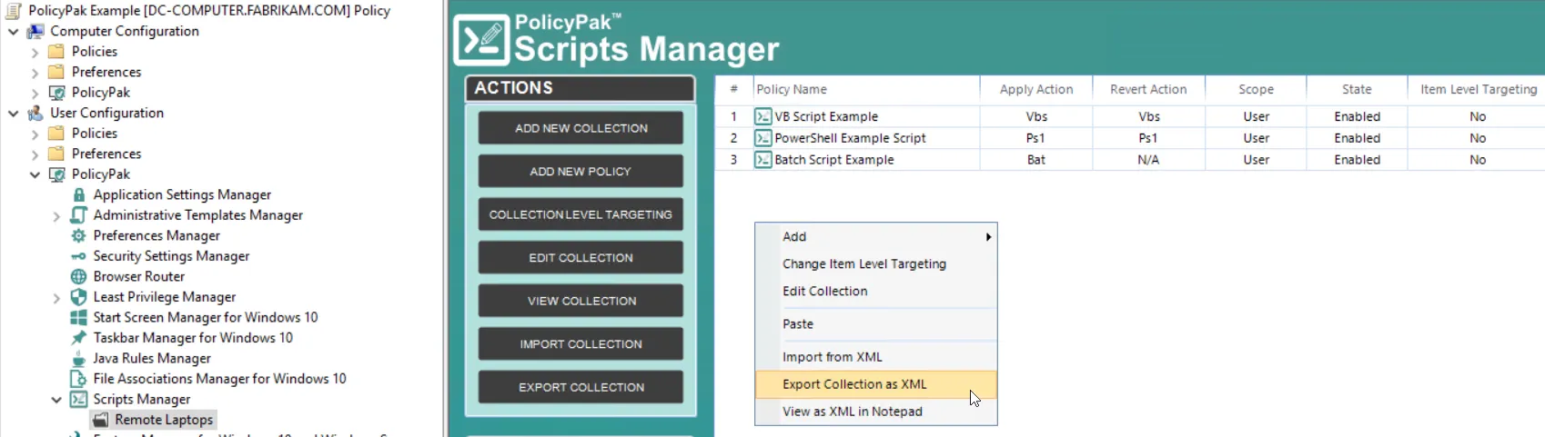This screenshot has width=1545, height=437.
Task: Open COLLECTION LEVEL TARGETING
Action: (581, 214)
